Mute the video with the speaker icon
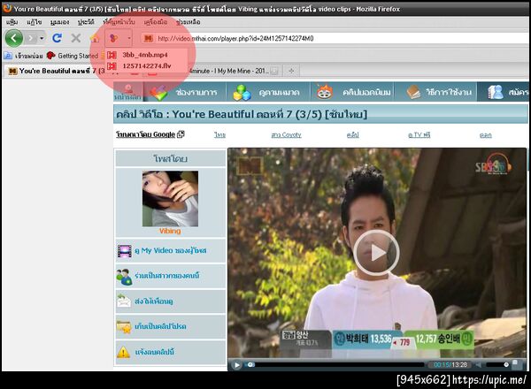 (478, 364)
